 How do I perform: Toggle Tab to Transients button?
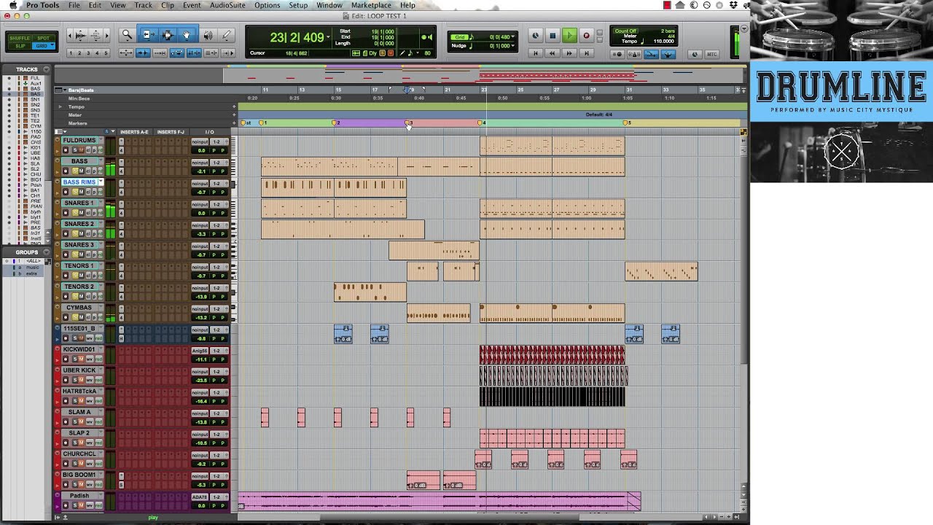point(143,53)
